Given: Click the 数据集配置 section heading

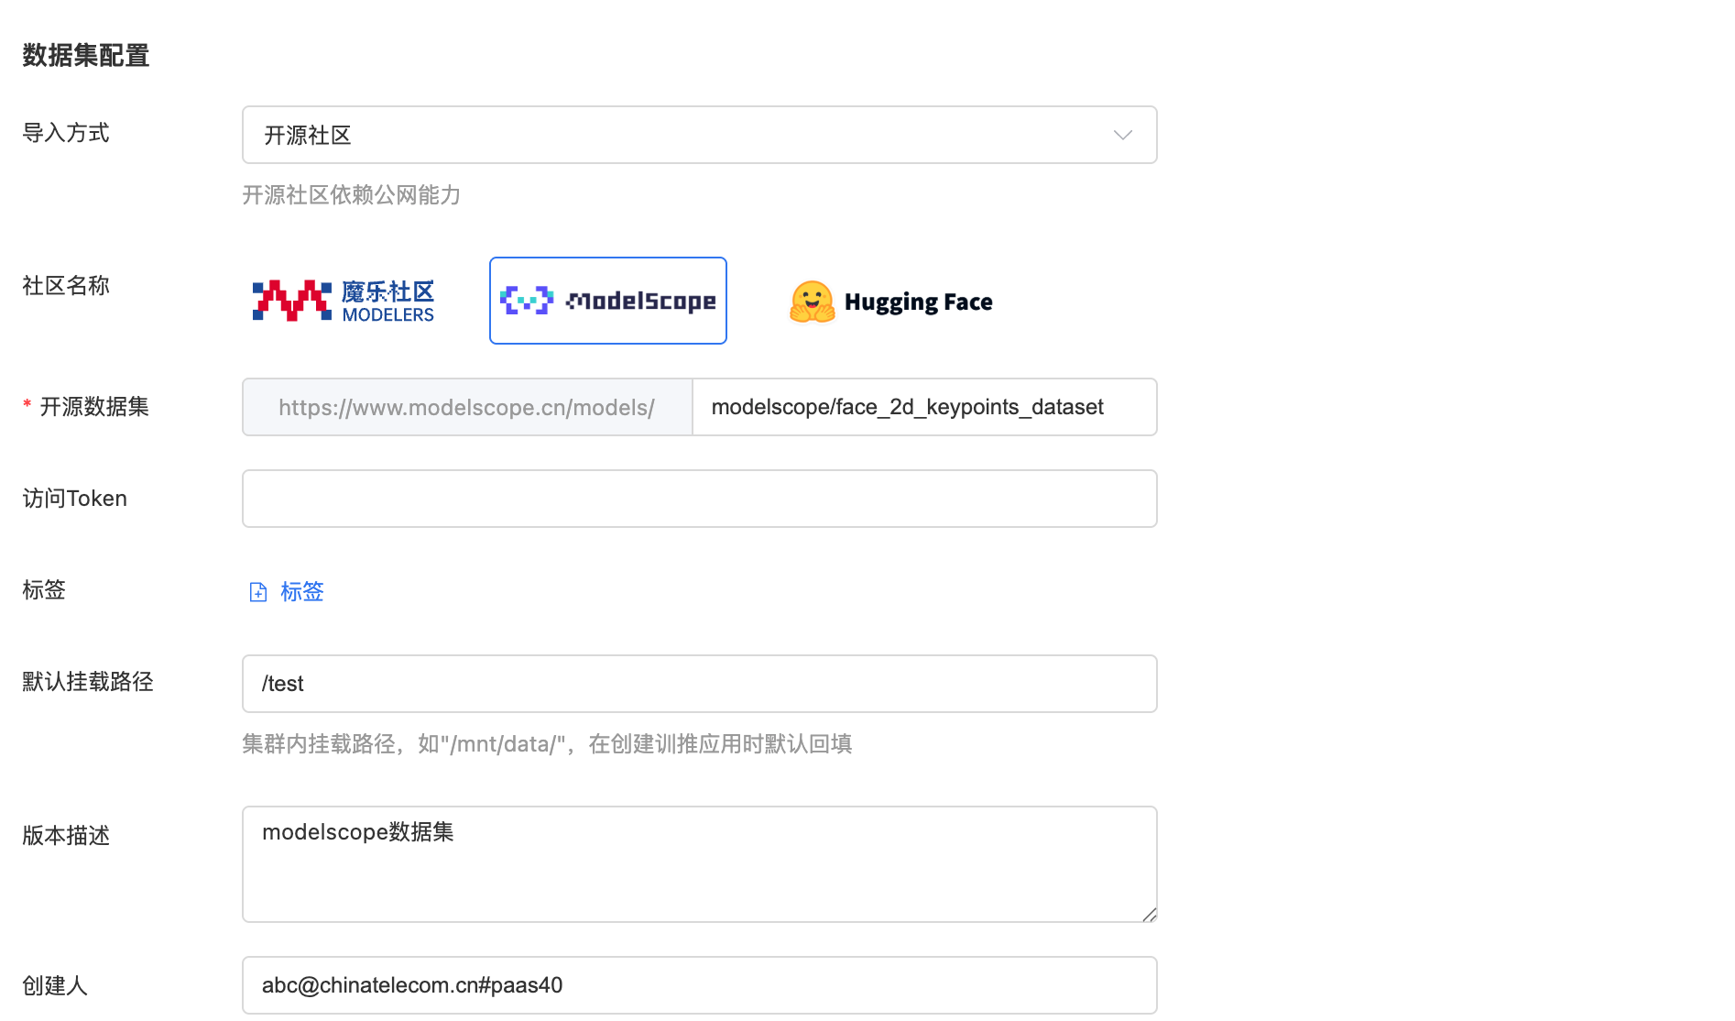Looking at the screenshot, I should pyautogui.click(x=85, y=56).
